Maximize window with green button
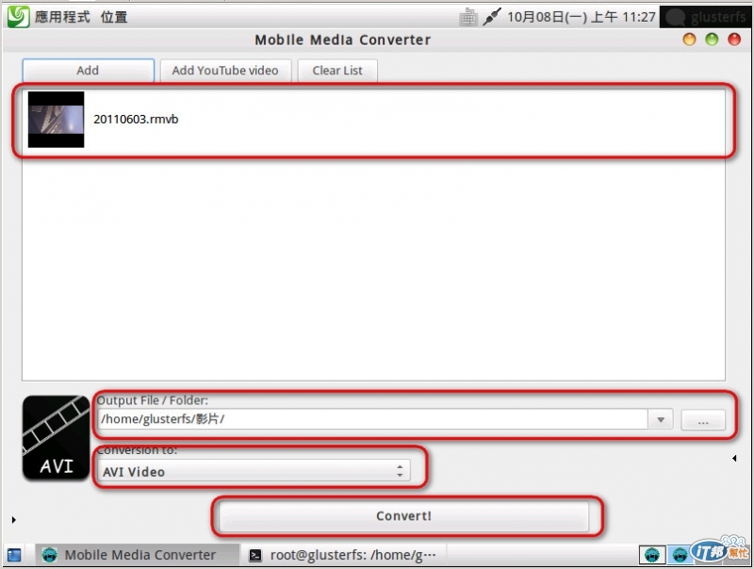Image resolution: width=754 pixels, height=569 pixels. tap(712, 40)
